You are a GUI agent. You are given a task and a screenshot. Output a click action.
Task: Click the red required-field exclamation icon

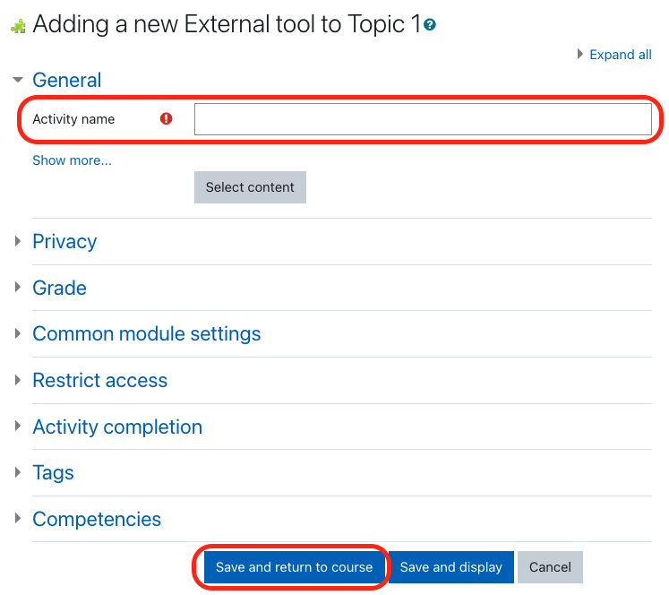click(x=166, y=118)
